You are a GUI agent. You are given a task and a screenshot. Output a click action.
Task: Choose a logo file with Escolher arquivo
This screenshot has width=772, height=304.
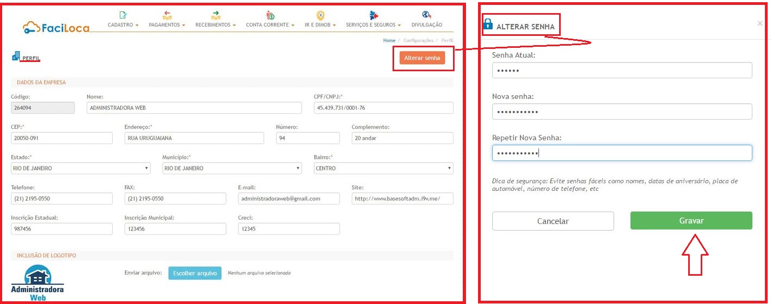[x=194, y=273]
